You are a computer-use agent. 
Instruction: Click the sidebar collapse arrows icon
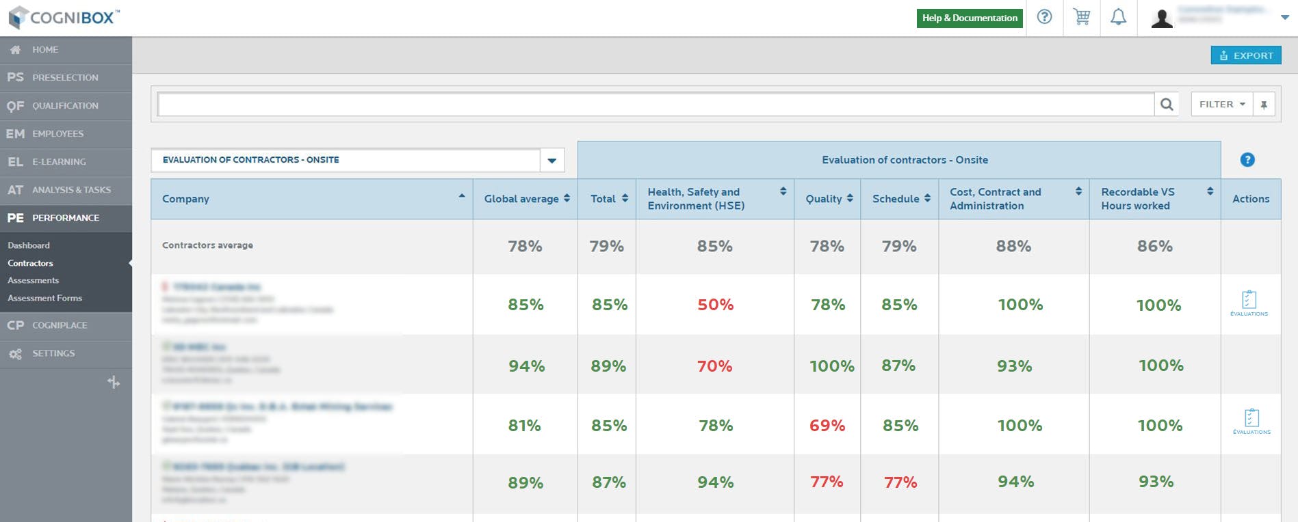[x=114, y=382]
